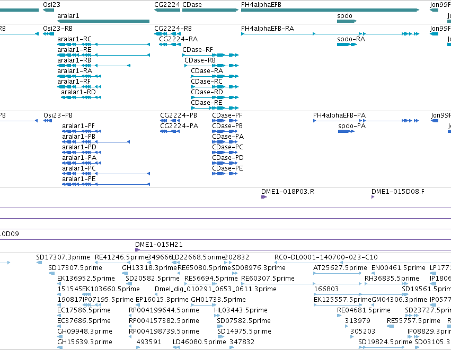This screenshot has height=350, width=451.
Task: Click the RE41246.5prime EST label
Action: tap(121, 257)
